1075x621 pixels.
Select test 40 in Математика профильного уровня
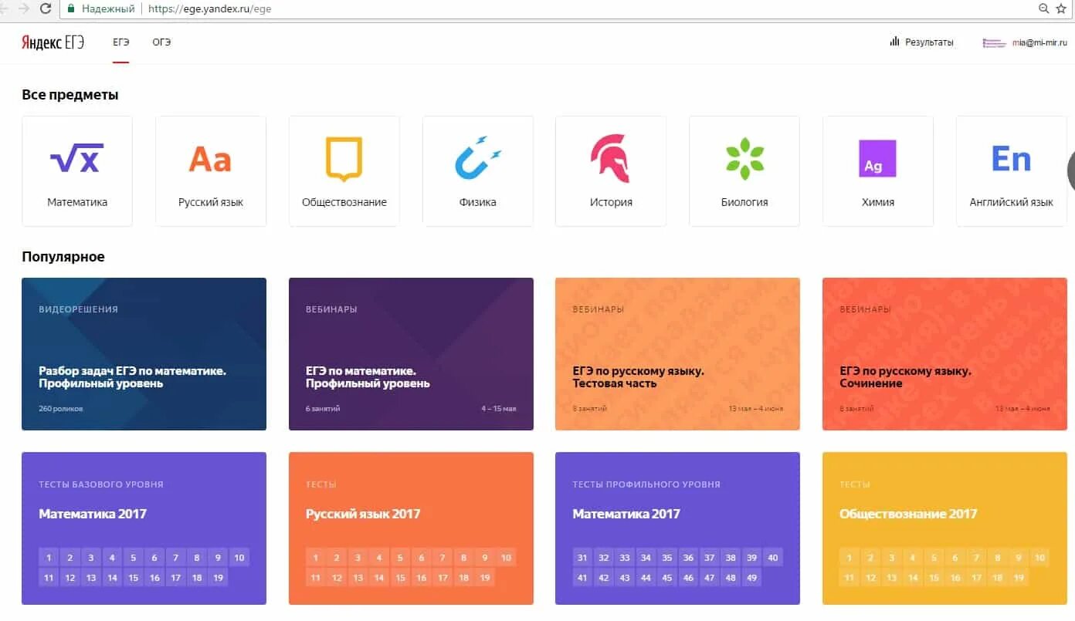772,558
